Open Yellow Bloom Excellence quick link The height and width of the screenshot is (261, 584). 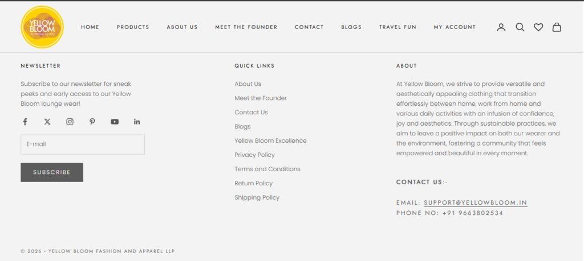click(270, 140)
